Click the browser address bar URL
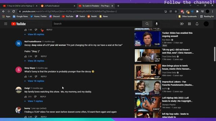This screenshot has height=121, width=216. (x=70, y=11)
